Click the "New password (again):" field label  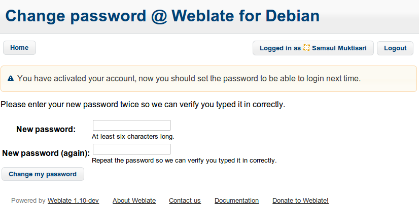pos(46,153)
